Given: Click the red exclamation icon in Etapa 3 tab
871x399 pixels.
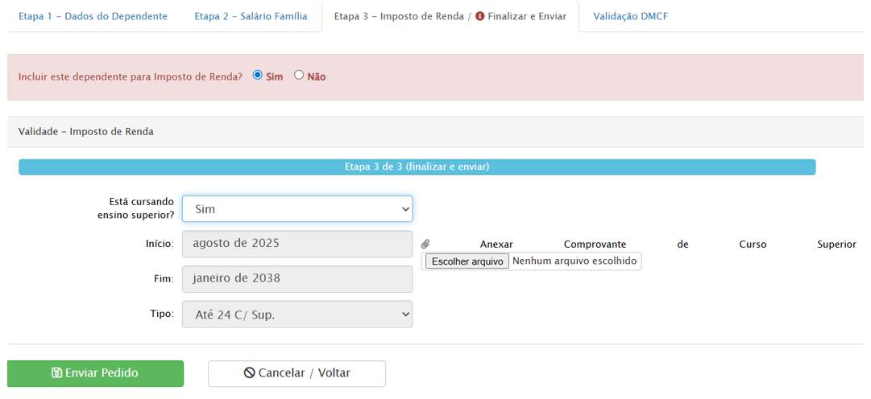Looking at the screenshot, I should pyautogui.click(x=480, y=16).
